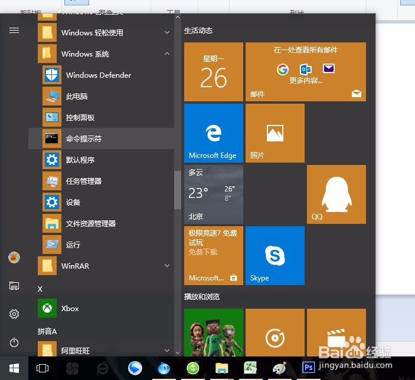Open 文件资源管理器 (File Explorer) in the app list
Image resolution: width=415 pixels, height=380 pixels.
tap(101, 223)
